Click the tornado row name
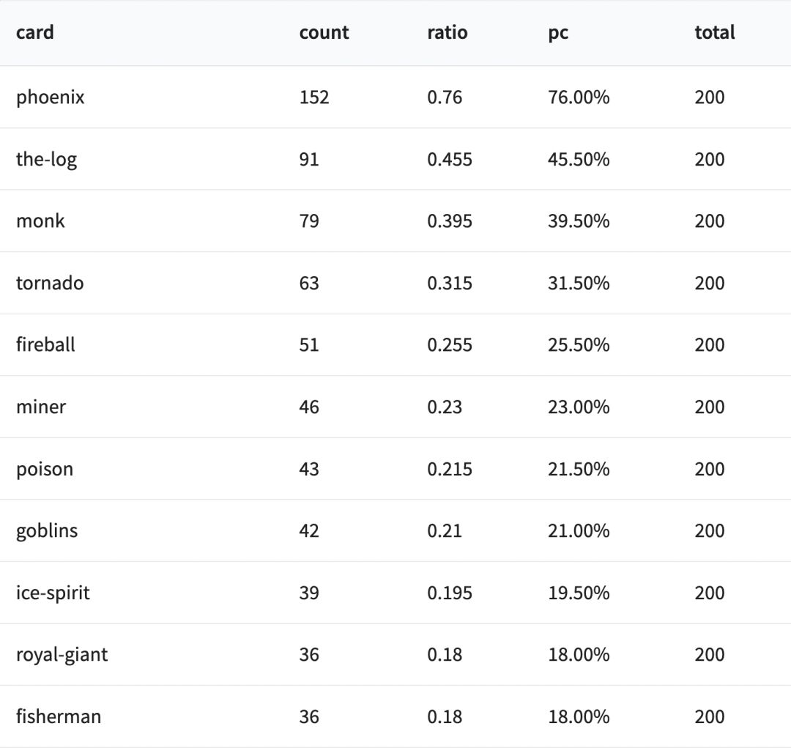This screenshot has height=748, width=791. click(x=50, y=284)
